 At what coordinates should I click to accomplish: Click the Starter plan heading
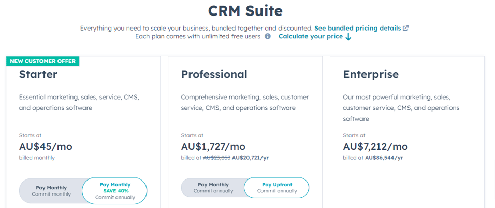(38, 74)
